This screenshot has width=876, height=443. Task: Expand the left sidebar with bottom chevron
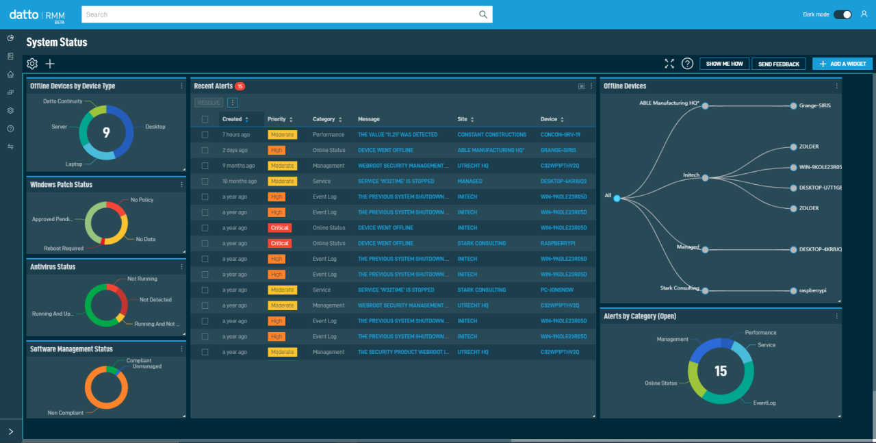[x=10, y=431]
